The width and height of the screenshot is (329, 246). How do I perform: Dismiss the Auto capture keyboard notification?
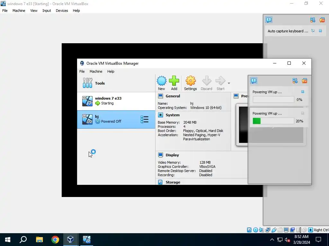(x=320, y=31)
